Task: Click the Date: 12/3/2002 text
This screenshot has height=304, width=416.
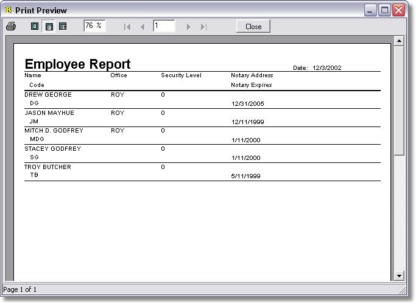Action: pos(317,67)
